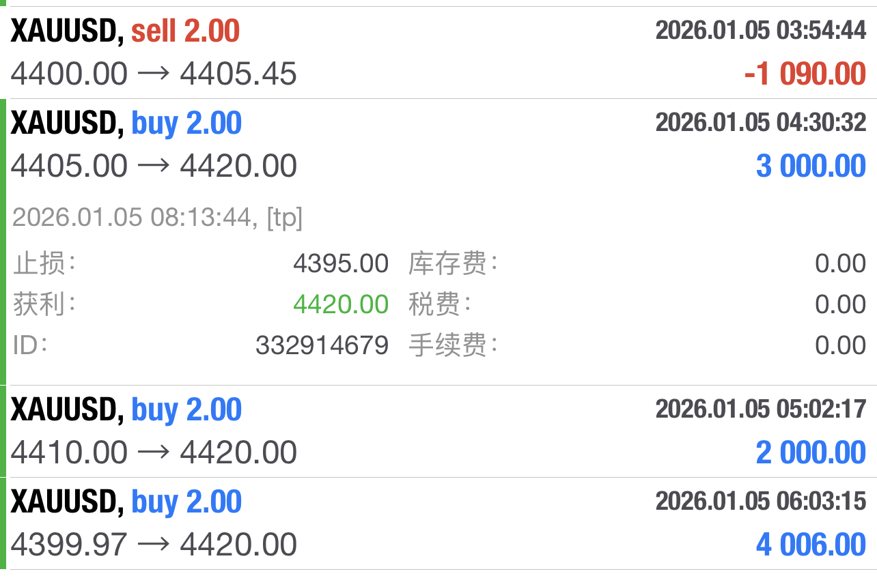Viewport: 877px width, 578px height.
Task: Click the 税费 tax label
Action: (x=439, y=304)
